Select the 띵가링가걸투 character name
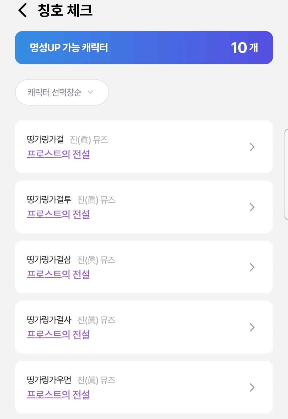The width and height of the screenshot is (288, 419). tap(49, 200)
